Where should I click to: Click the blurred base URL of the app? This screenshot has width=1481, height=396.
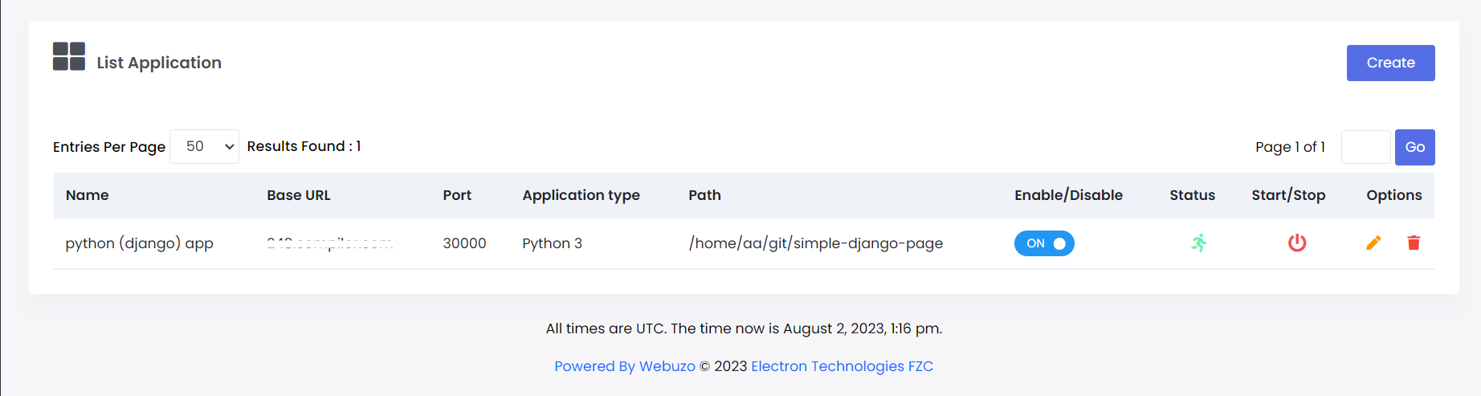329,243
